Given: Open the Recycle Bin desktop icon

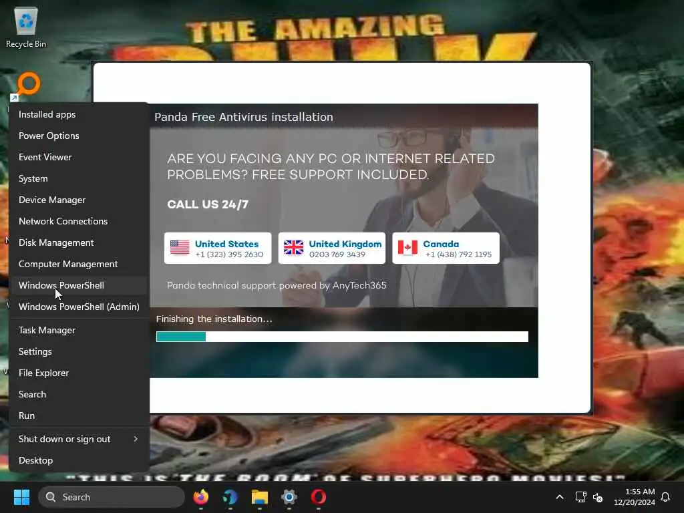Looking at the screenshot, I should 26,27.
